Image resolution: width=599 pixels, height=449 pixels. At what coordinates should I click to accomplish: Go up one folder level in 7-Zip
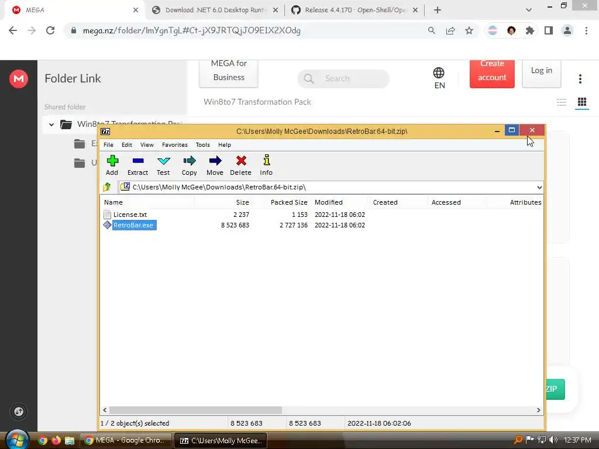click(107, 187)
